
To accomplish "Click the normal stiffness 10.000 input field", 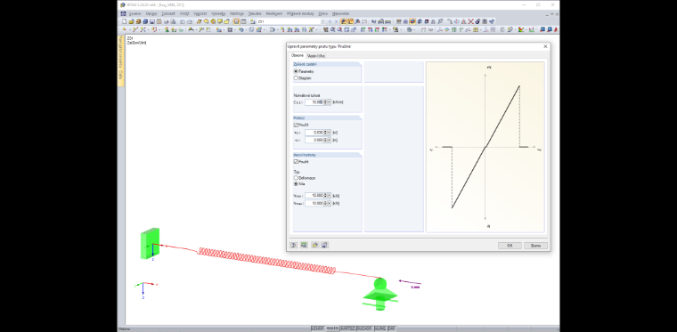I will click(314, 102).
